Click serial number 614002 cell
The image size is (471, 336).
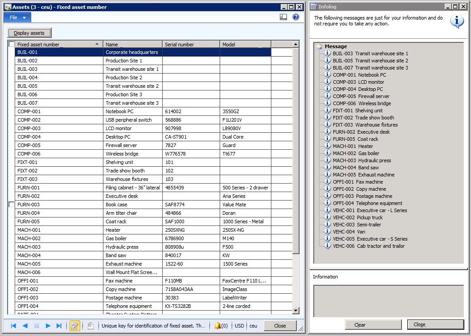(x=191, y=111)
